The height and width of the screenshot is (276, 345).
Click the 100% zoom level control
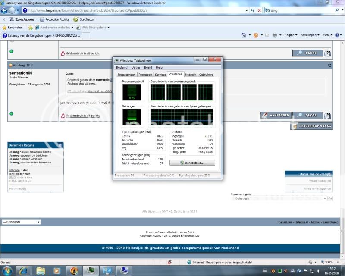point(328,262)
